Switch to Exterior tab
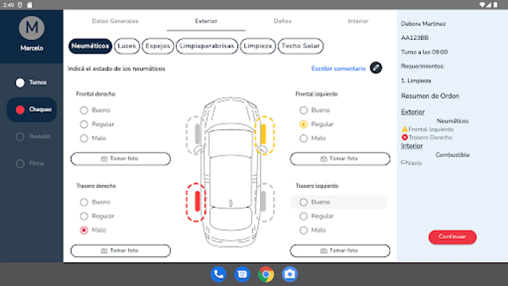 206,21
